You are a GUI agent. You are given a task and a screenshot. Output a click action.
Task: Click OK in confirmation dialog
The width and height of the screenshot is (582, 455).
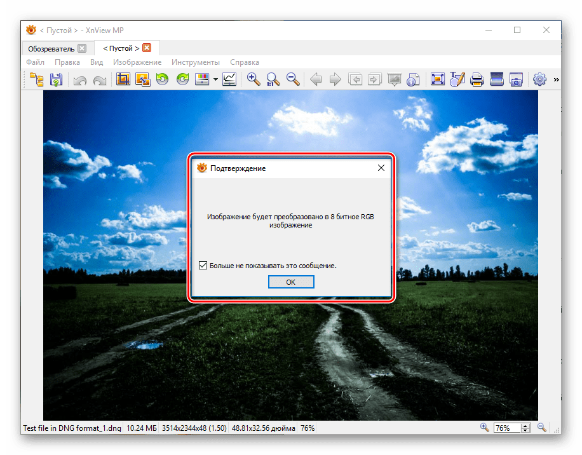coord(291,282)
